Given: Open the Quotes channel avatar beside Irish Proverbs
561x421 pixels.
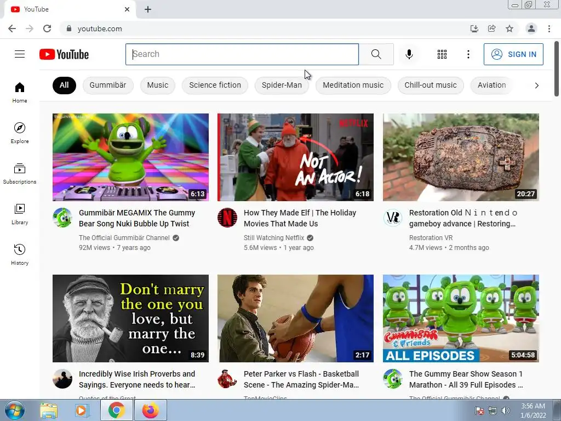Looking at the screenshot, I should (x=62, y=379).
